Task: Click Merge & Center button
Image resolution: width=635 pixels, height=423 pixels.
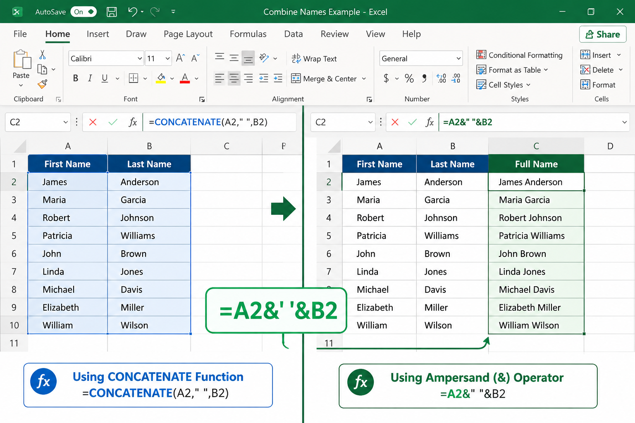Action: pos(324,78)
